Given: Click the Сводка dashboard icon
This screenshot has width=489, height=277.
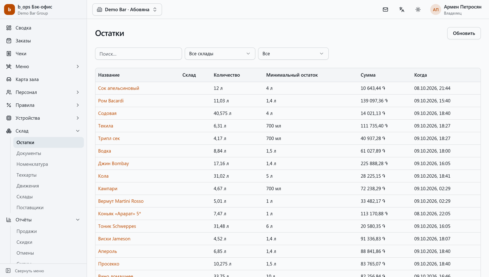Looking at the screenshot, I should (x=9, y=28).
